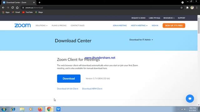Click the blue Download button

(x=69, y=79)
